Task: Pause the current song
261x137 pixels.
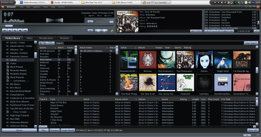Action: [x=15, y=30]
